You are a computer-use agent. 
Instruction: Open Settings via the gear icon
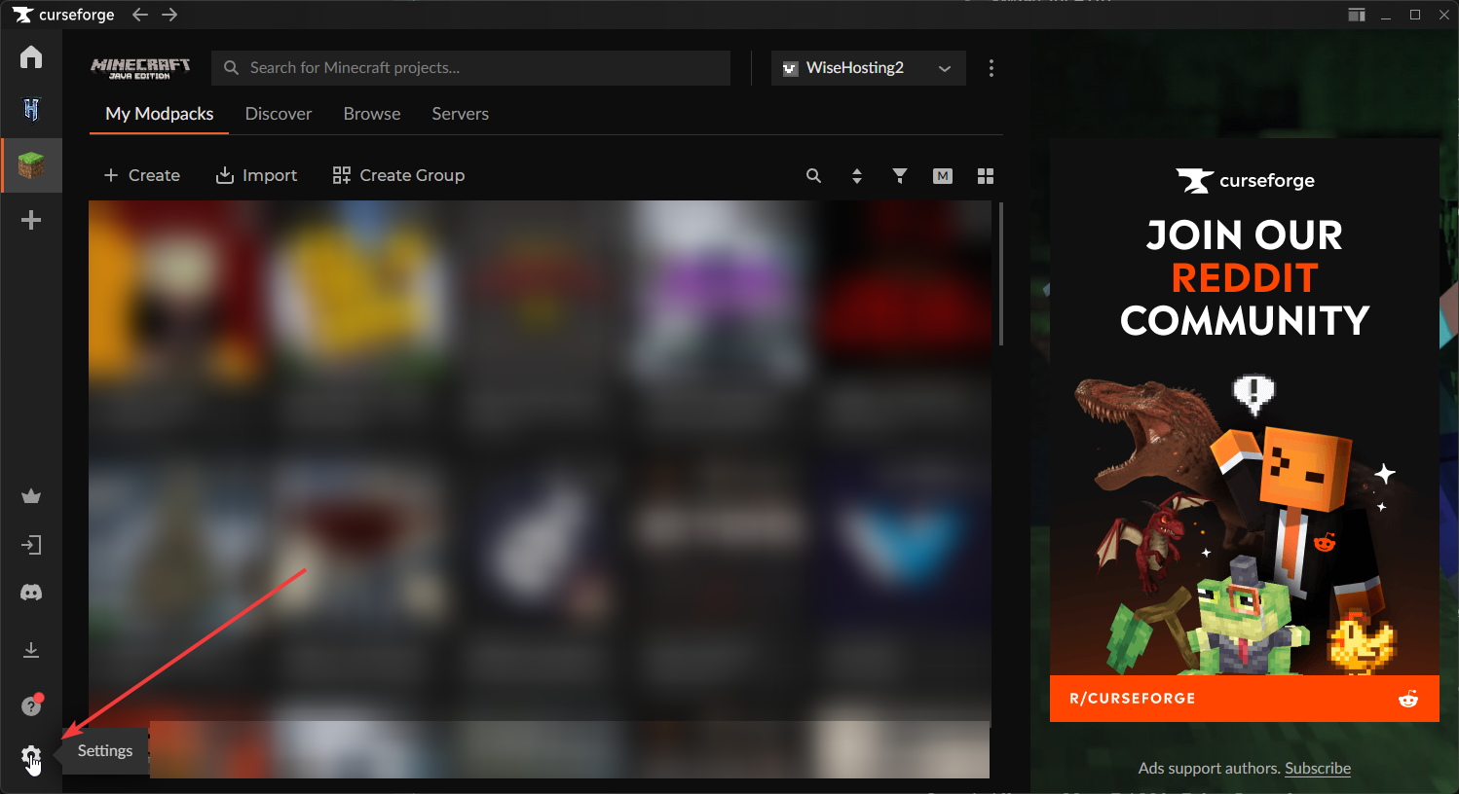coord(31,755)
